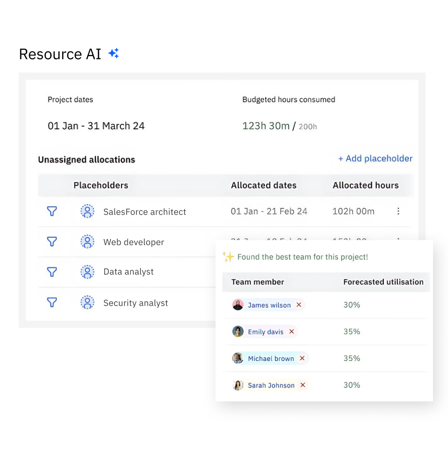448x452 pixels.
Task: Click the sparkle icon beside Found the best team
Action: (x=228, y=257)
